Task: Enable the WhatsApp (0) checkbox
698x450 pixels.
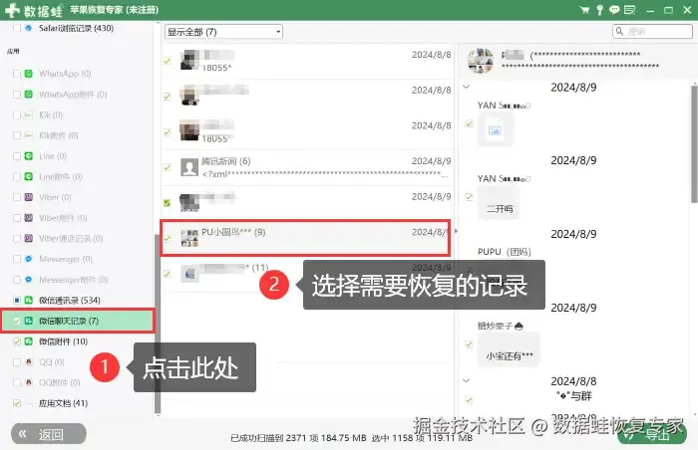Action: point(17,74)
